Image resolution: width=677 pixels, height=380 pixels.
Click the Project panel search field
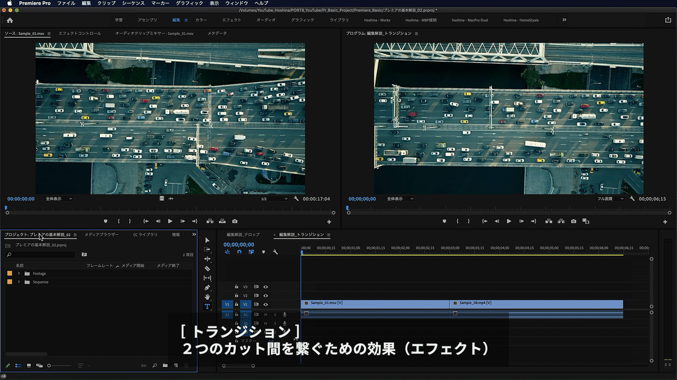[x=39, y=254]
